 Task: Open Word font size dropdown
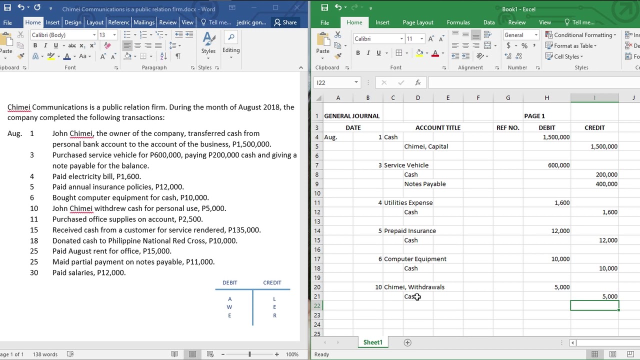click(114, 35)
